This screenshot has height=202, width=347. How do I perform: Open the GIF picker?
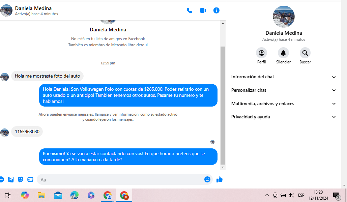30,179
